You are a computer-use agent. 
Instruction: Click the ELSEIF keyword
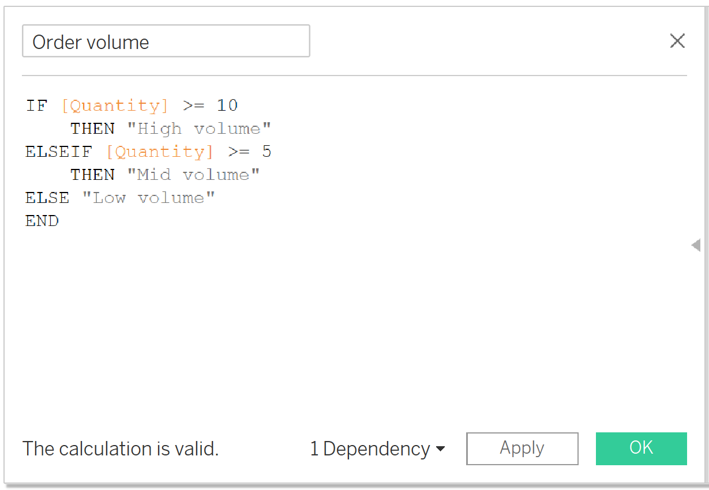pyautogui.click(x=58, y=152)
